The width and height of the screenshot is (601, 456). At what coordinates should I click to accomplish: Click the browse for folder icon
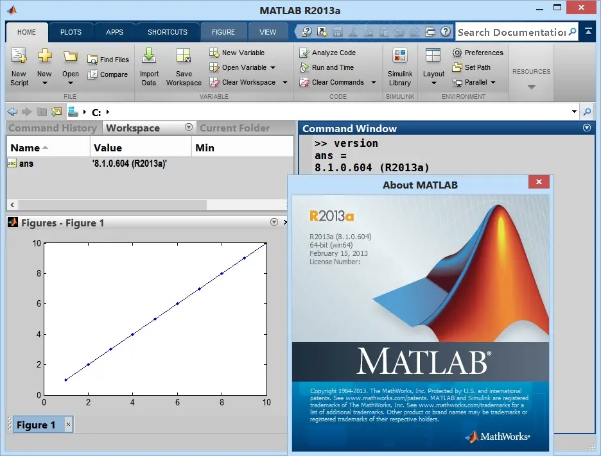coord(57,112)
